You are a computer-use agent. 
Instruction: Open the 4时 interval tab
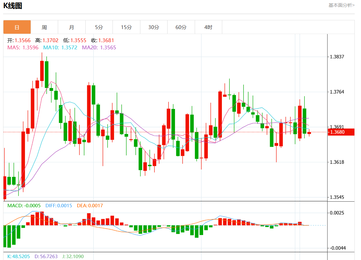click(208, 27)
